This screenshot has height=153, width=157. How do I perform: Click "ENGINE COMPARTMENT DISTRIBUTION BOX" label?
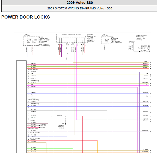(44, 38)
